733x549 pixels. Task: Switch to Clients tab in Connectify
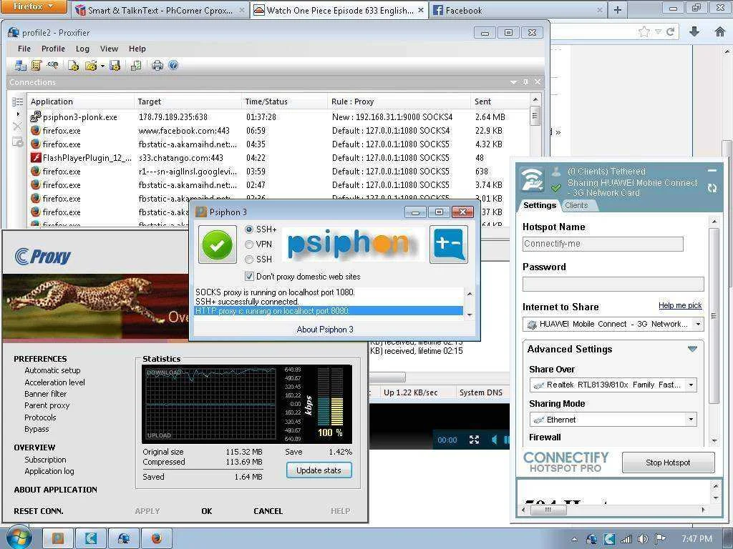576,205
